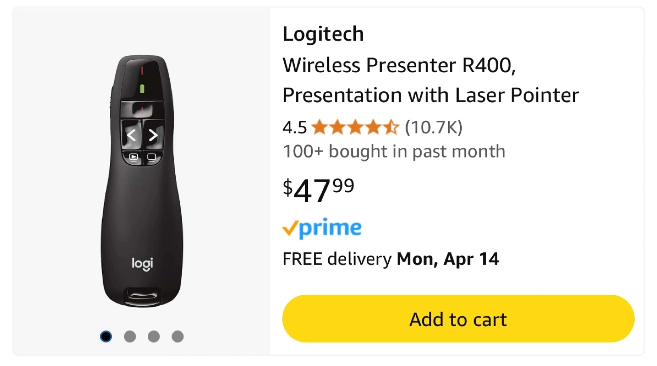Click the blank screen key on the presenter

point(151,157)
